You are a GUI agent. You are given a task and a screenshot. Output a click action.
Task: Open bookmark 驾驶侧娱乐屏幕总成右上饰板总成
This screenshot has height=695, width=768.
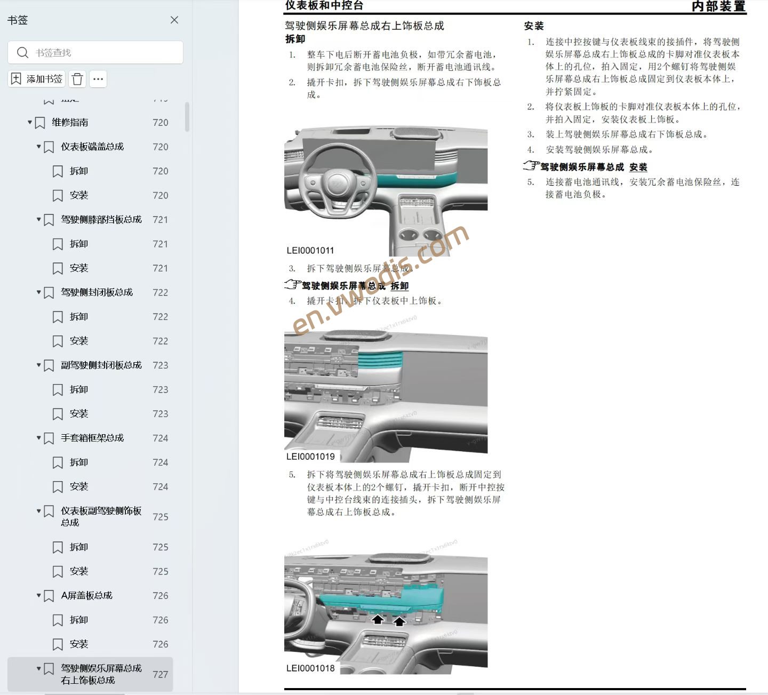coord(101,674)
